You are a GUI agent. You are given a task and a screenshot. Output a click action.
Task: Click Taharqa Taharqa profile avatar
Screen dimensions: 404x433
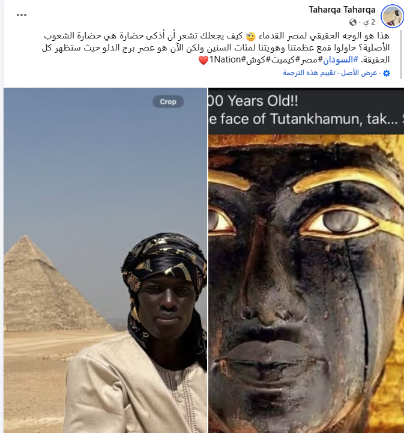click(392, 16)
